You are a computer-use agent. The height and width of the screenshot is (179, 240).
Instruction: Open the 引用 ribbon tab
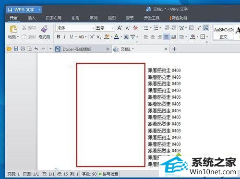75,18
